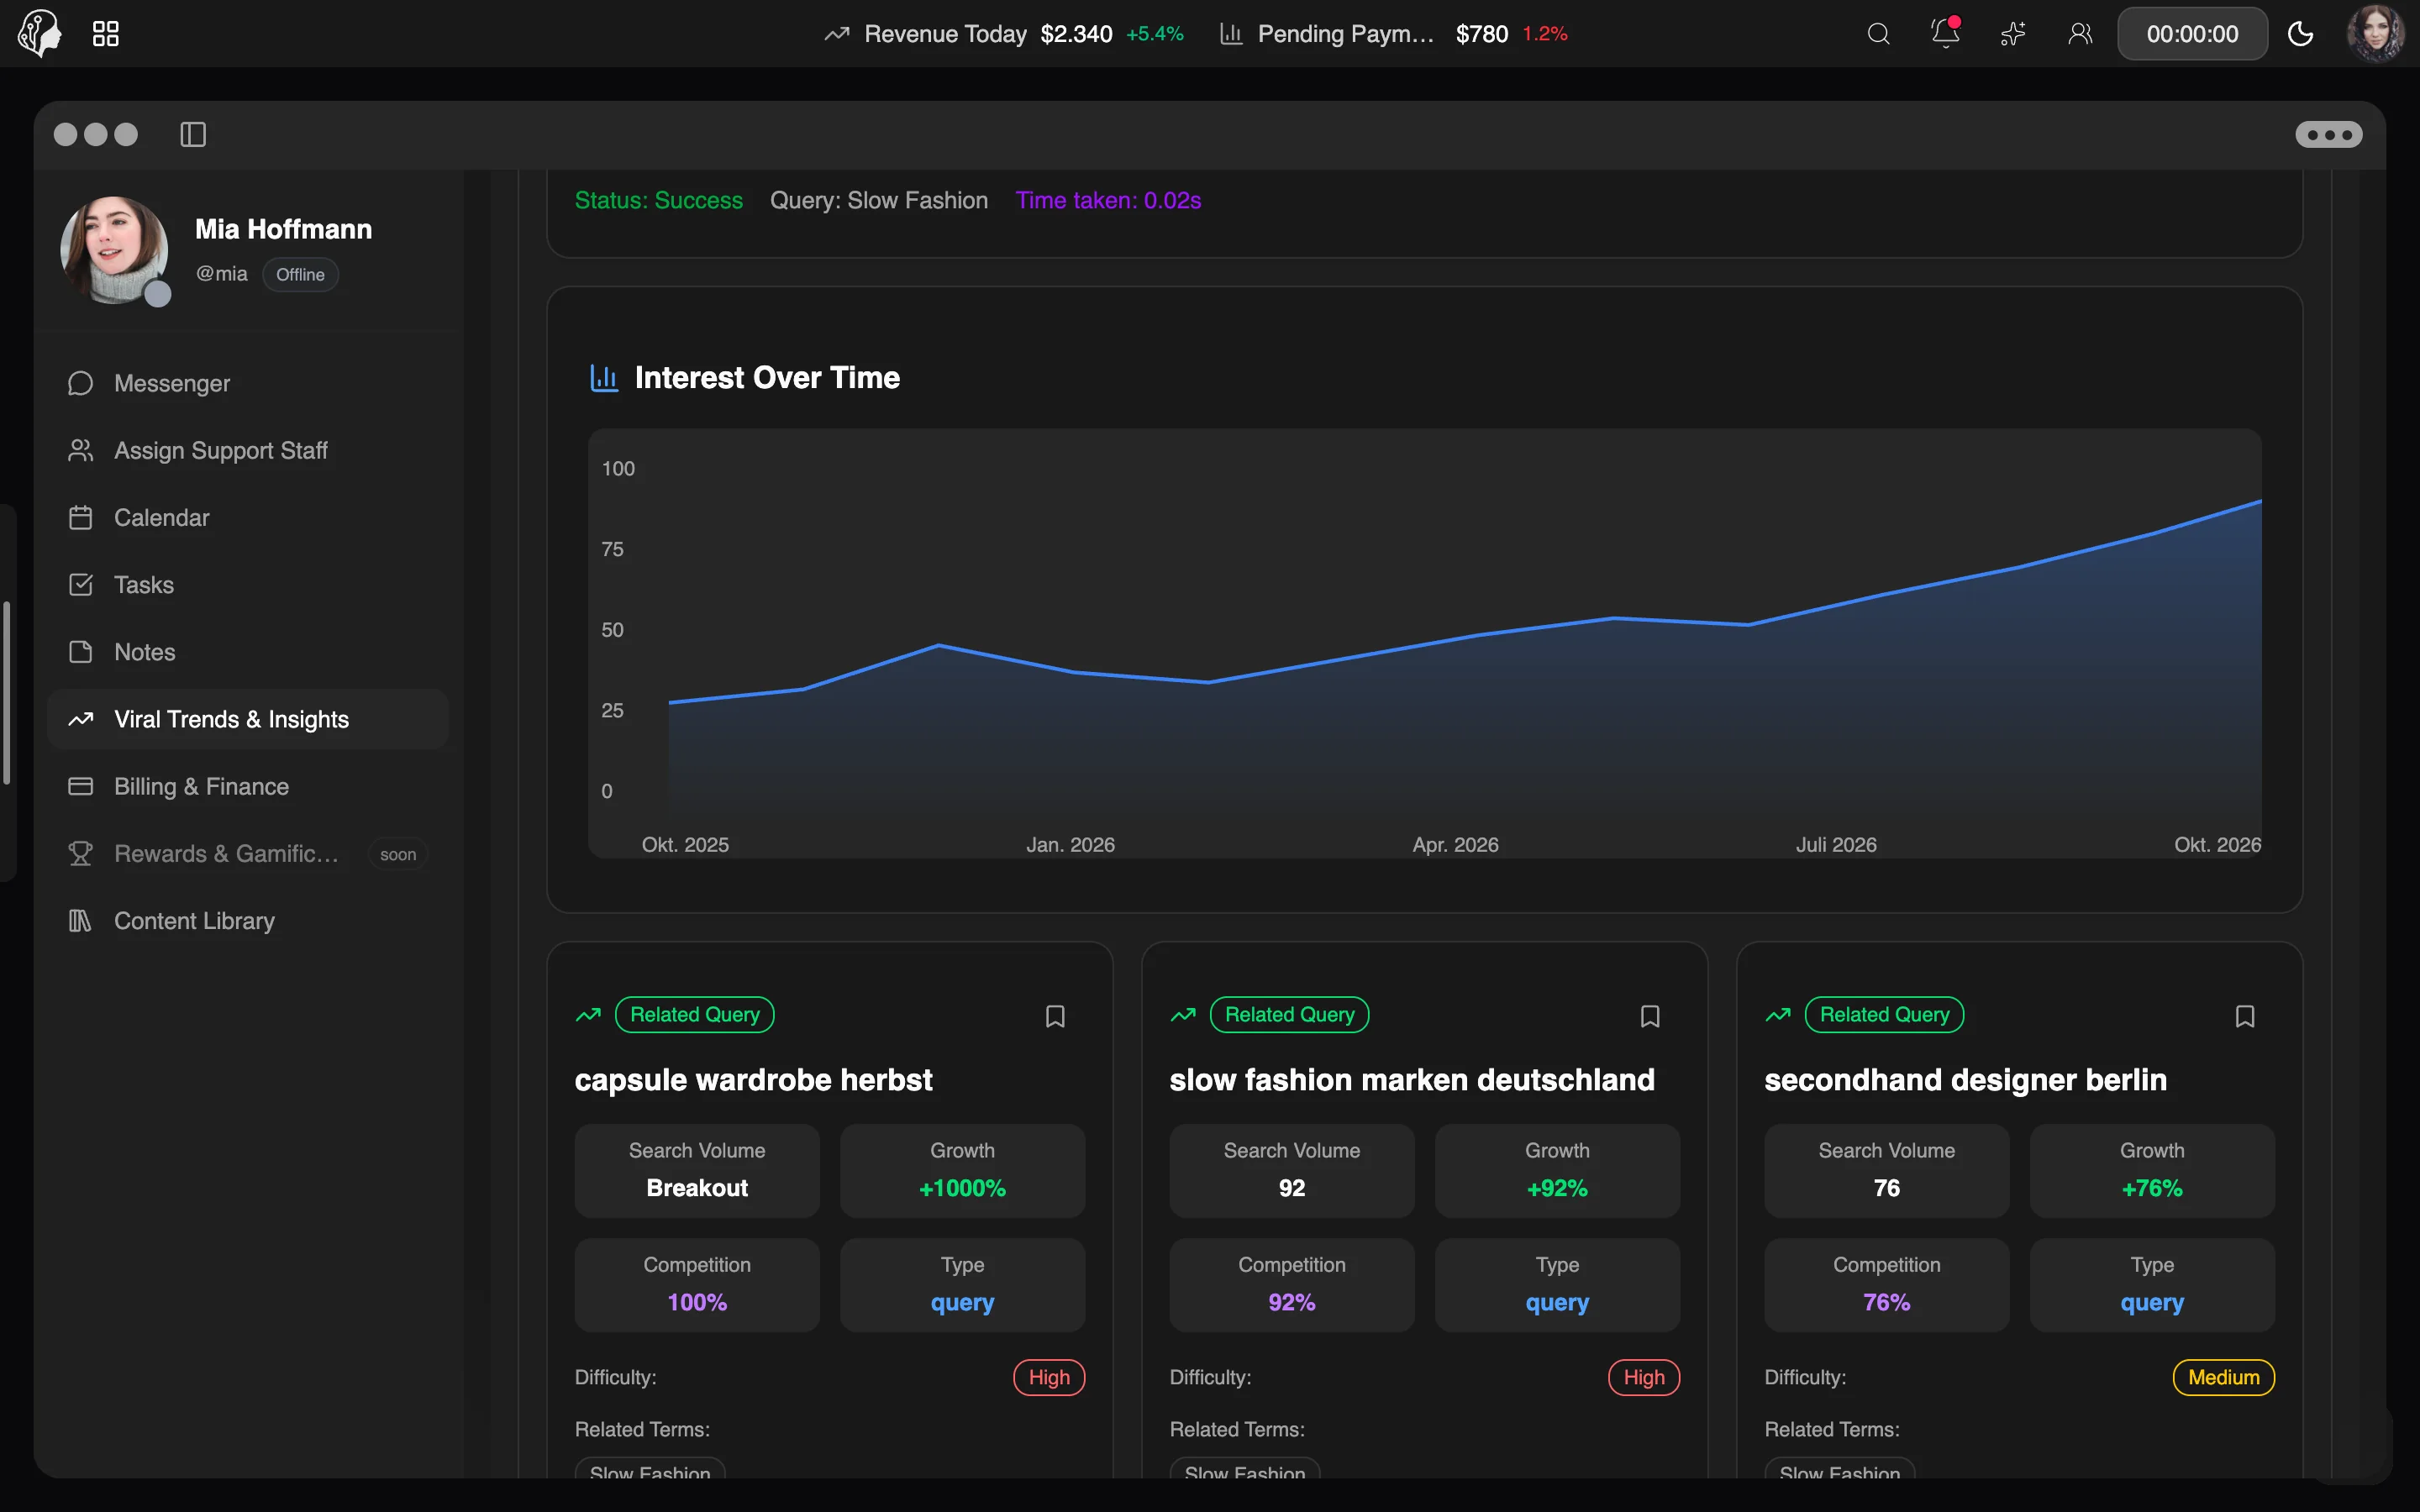
Task: Open the user contacts icon in top bar
Action: 2080,34
